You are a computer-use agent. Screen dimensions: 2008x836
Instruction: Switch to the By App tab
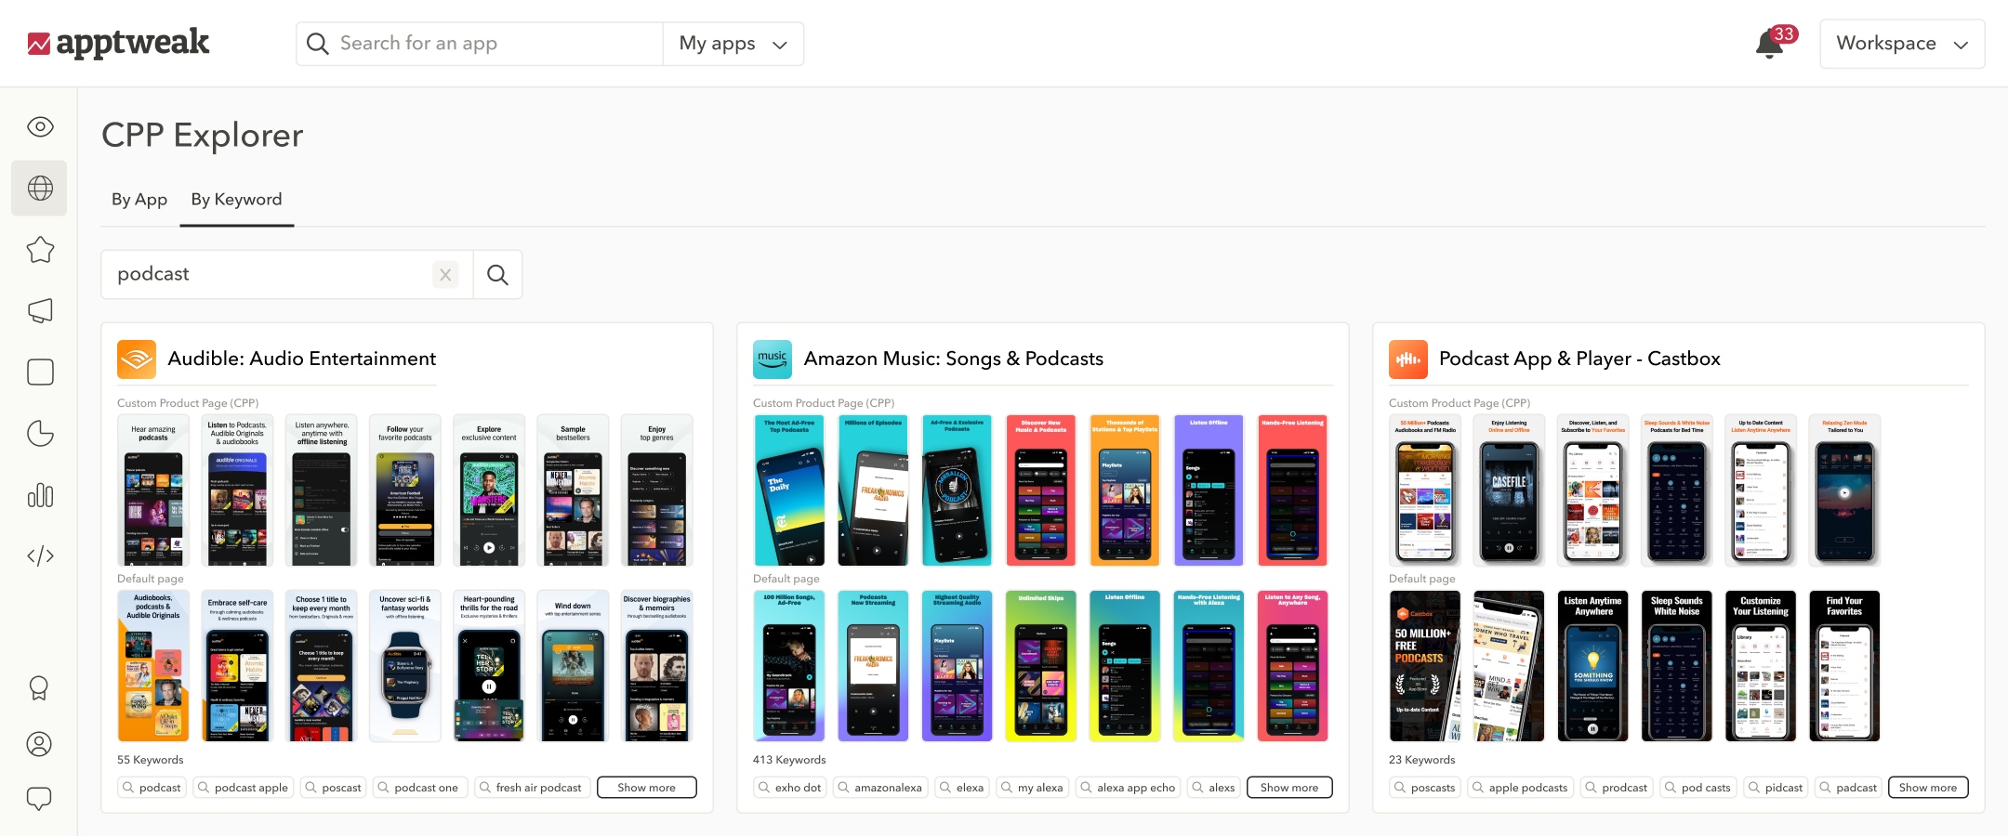(x=139, y=200)
